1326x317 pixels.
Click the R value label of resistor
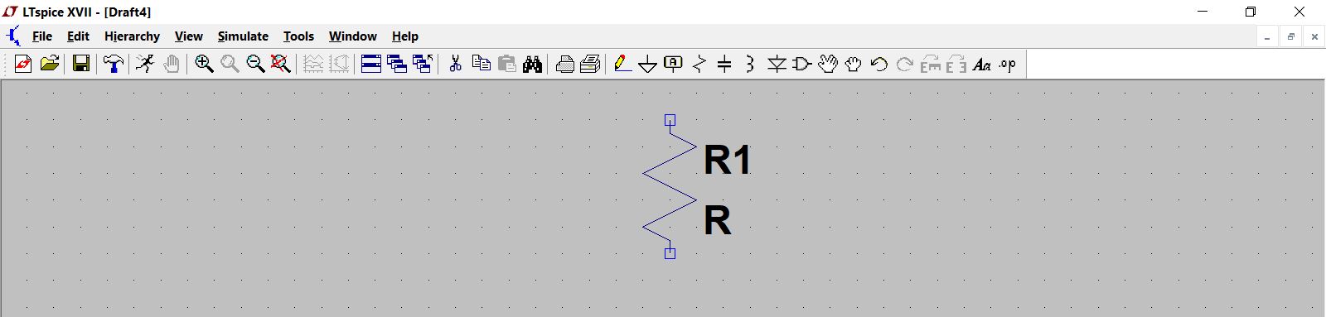(x=718, y=221)
